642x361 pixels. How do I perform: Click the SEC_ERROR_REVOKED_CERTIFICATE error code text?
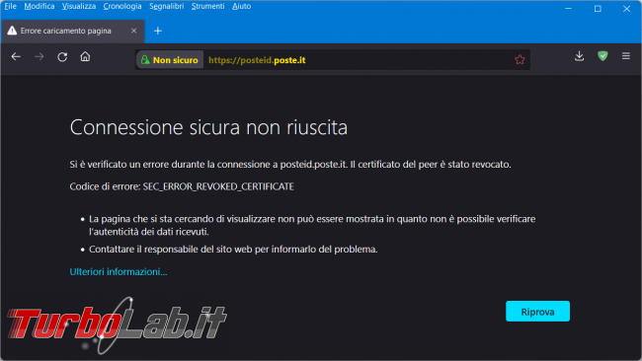pos(218,186)
